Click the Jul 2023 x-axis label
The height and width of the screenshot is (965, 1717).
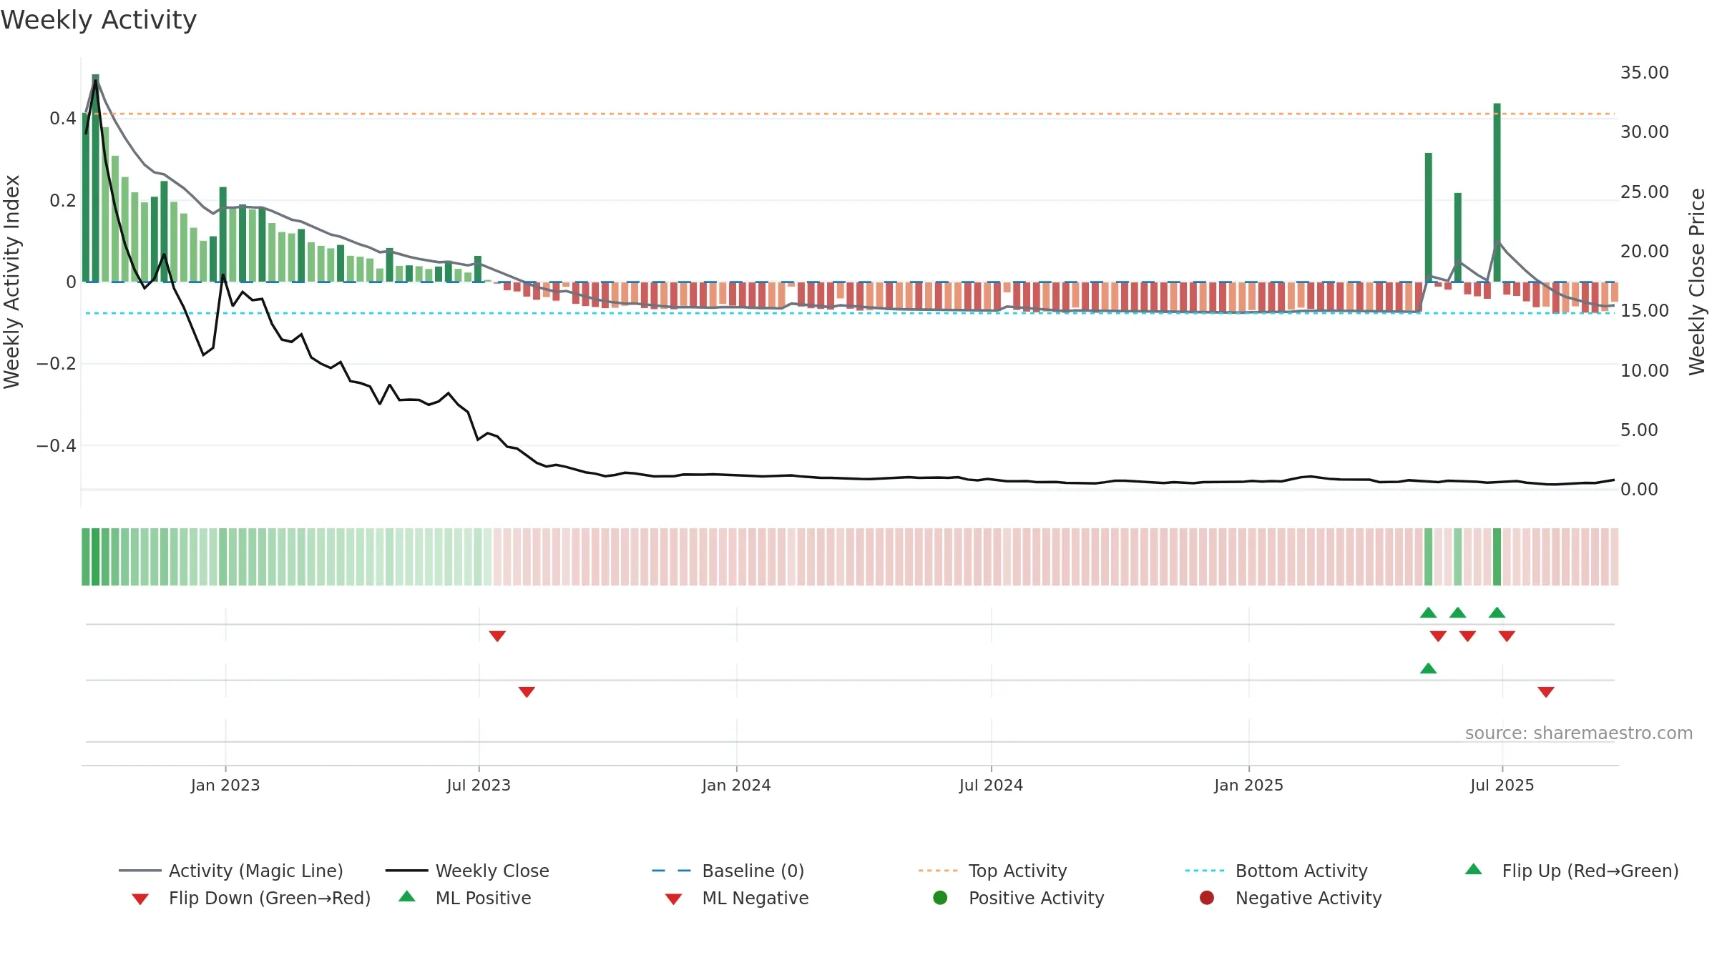click(x=479, y=785)
